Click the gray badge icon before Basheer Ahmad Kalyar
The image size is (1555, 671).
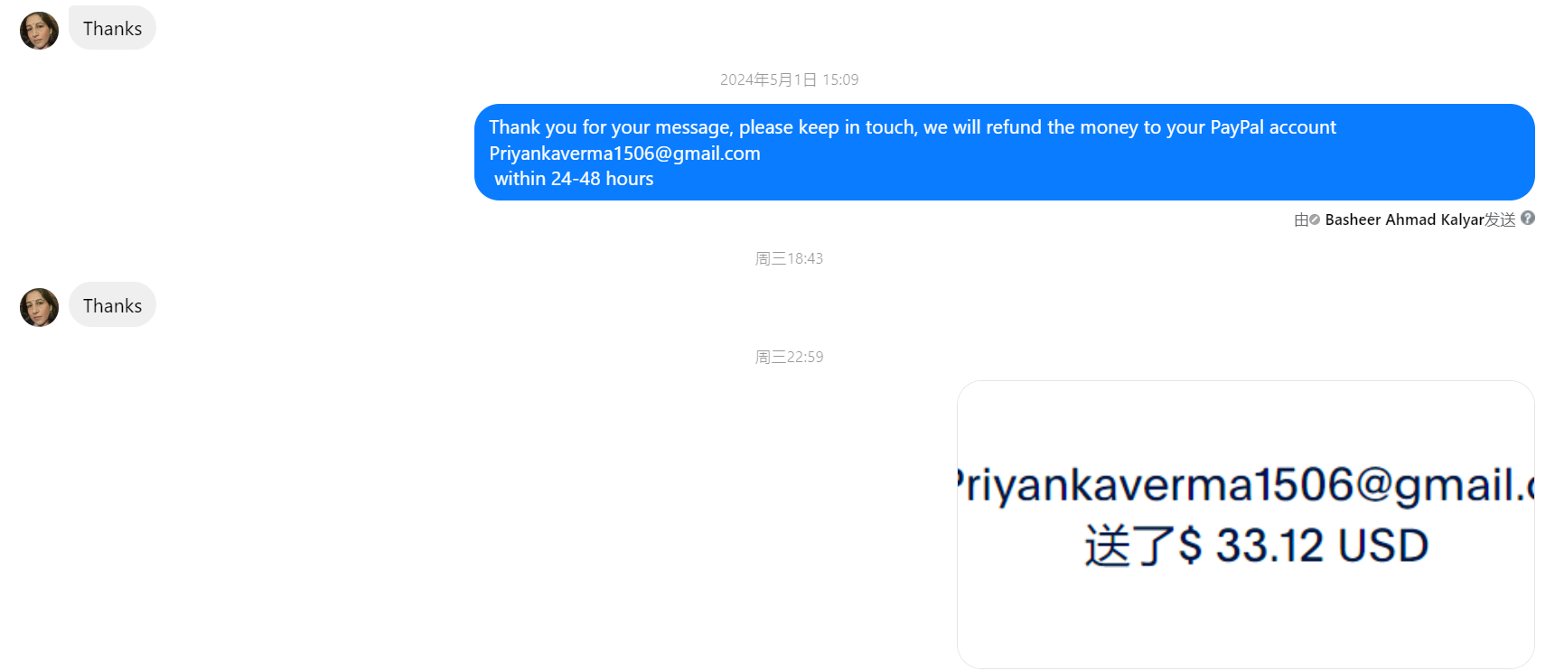tap(1315, 219)
